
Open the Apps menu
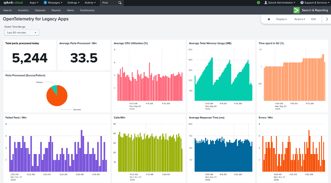click(34, 3)
